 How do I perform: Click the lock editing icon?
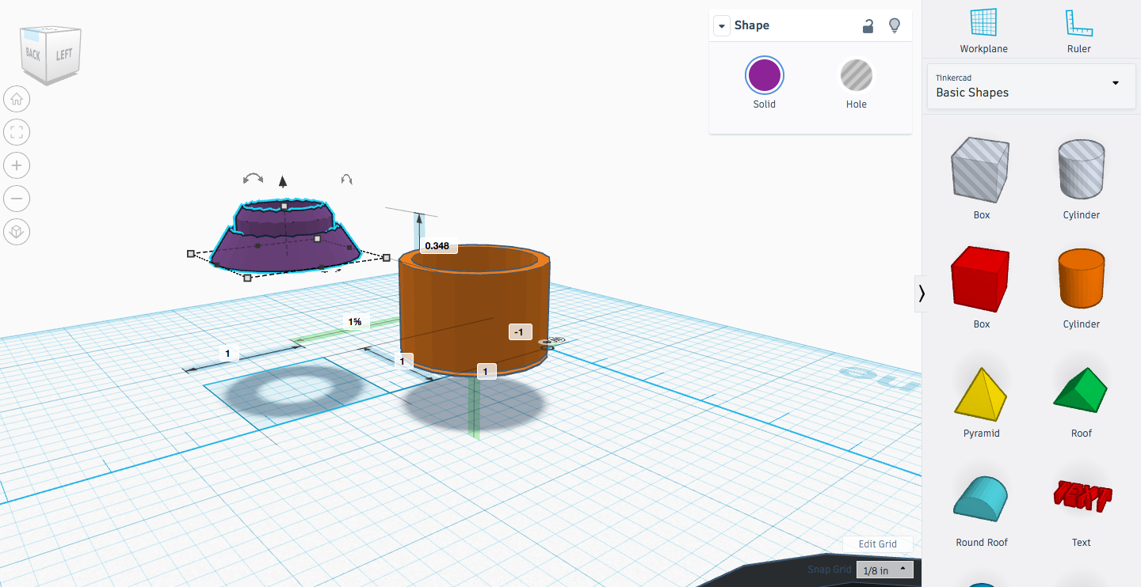click(x=868, y=25)
